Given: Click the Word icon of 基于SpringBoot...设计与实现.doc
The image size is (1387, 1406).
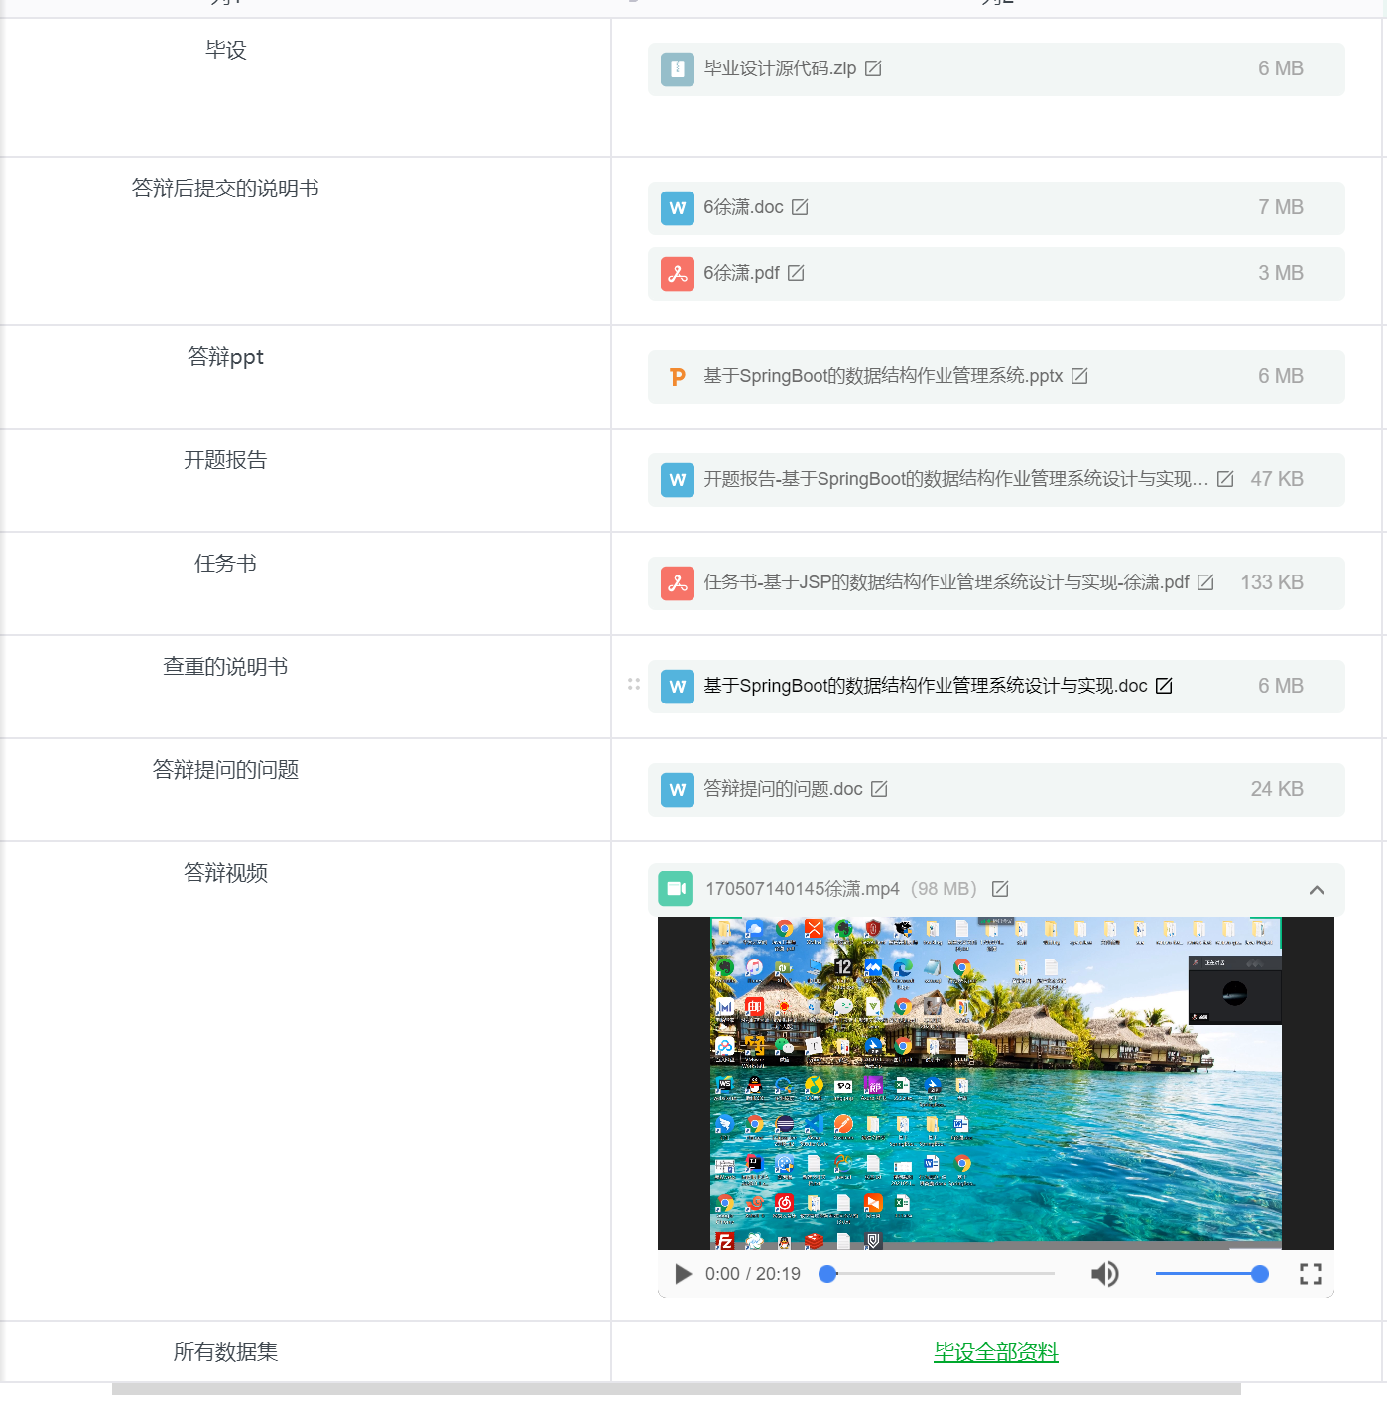Looking at the screenshot, I should 678,687.
